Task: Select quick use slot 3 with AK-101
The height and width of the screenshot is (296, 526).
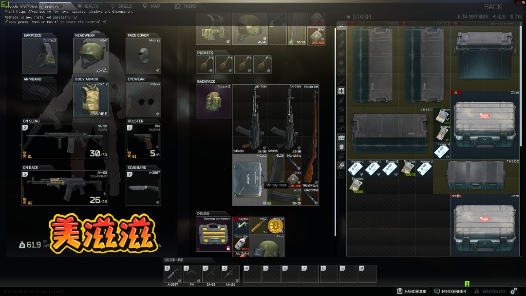Action: tap(230, 274)
